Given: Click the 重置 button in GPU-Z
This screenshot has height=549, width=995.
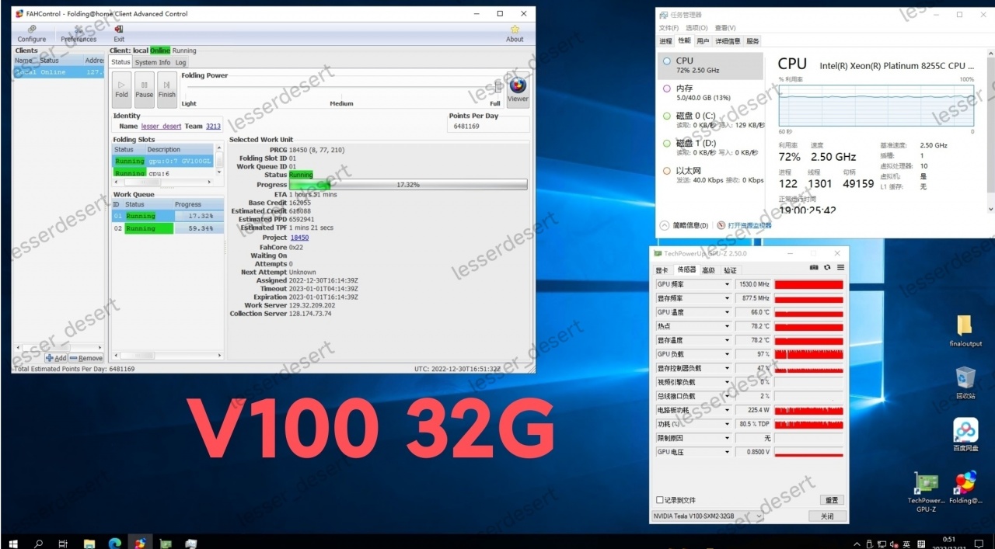Looking at the screenshot, I should [x=831, y=500].
